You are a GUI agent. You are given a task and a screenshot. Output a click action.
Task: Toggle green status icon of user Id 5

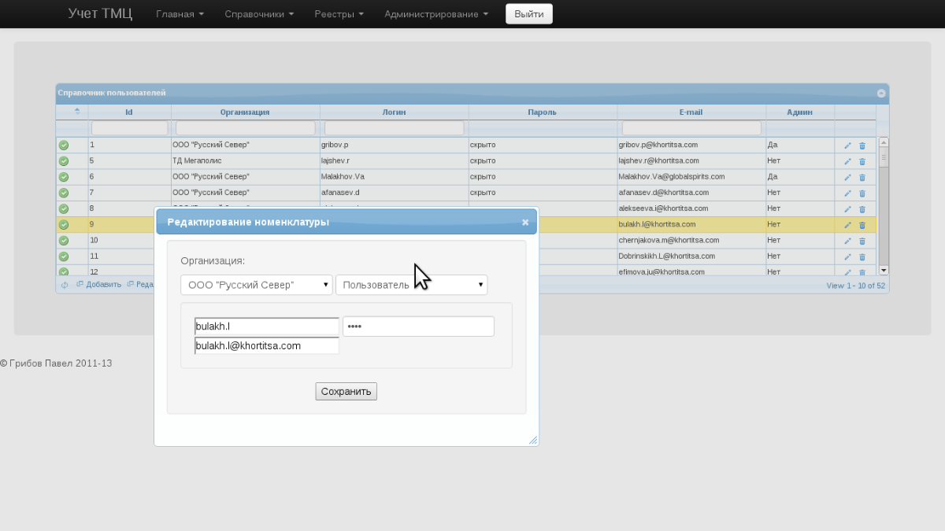64,161
